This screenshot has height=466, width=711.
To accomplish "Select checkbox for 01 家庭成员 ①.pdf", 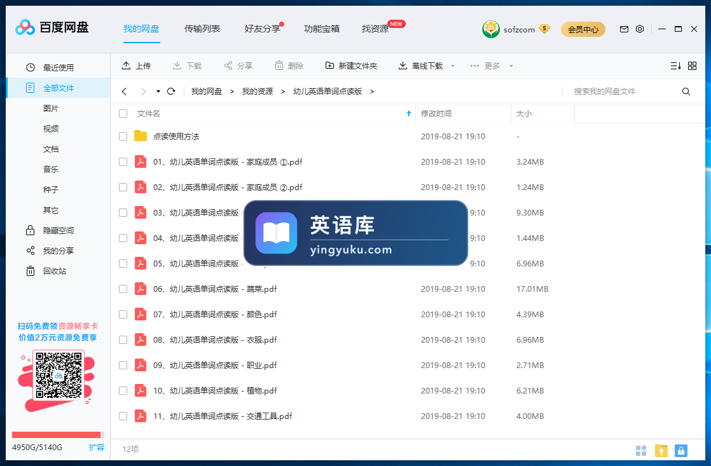I will point(123,162).
